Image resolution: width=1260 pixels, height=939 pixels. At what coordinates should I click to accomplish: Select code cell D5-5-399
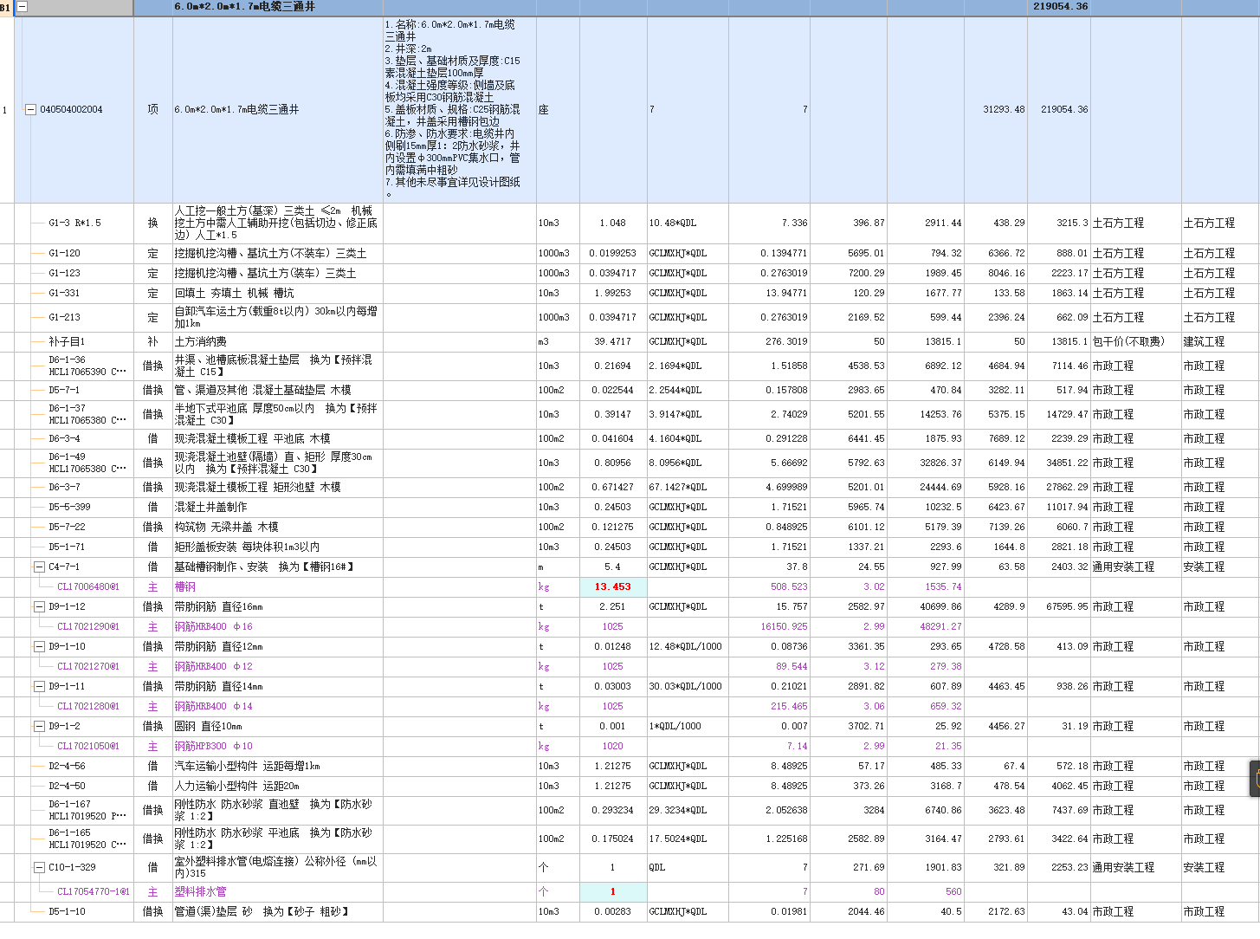tap(69, 508)
